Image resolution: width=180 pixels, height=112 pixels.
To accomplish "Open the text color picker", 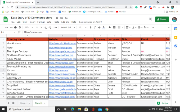I will 104,27.
